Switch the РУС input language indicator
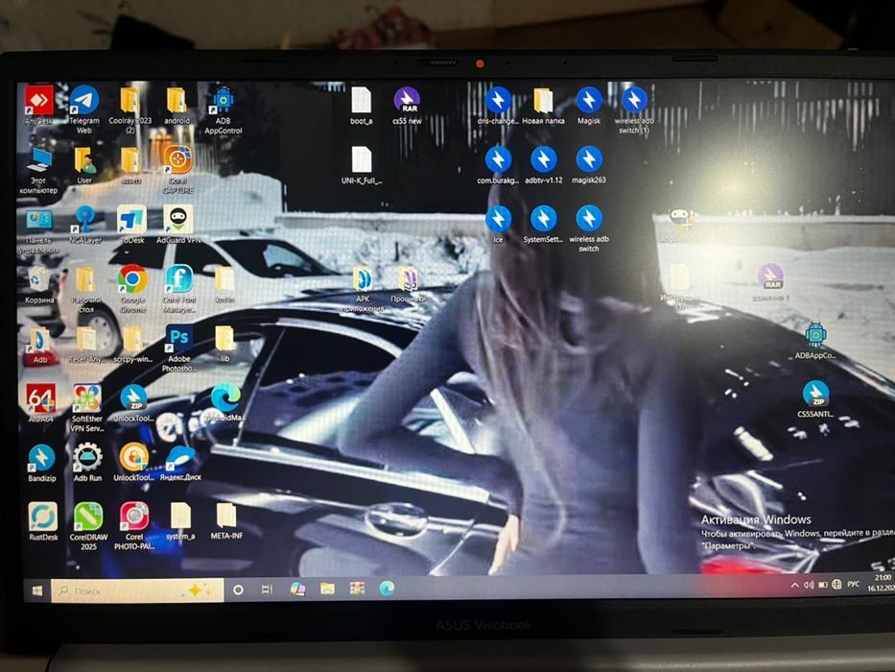The image size is (895, 672). coord(854,584)
